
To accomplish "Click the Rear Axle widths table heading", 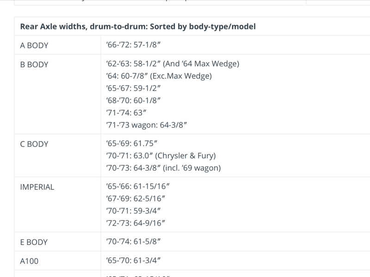I will [x=138, y=26].
